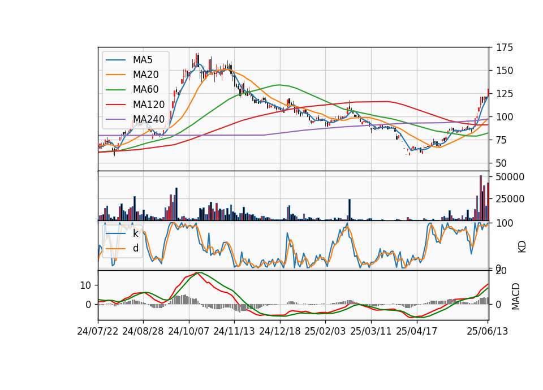This screenshot has width=543, height=390.
Task: Click the KD panel axis title
Action: pyautogui.click(x=522, y=246)
